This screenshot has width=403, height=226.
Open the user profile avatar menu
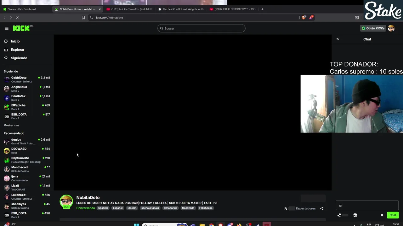click(x=391, y=28)
